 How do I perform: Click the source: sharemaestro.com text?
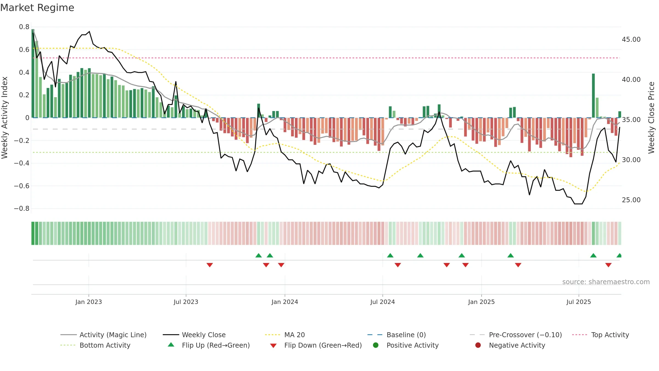tap(606, 282)
